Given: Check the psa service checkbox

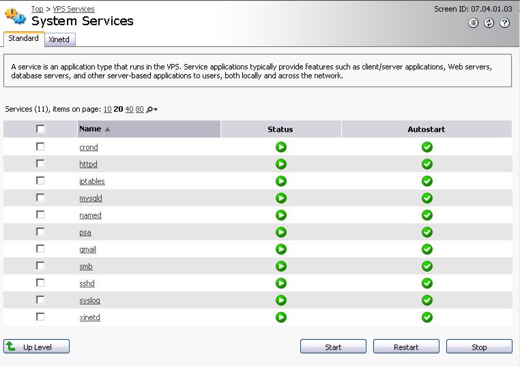Looking at the screenshot, I should [40, 232].
